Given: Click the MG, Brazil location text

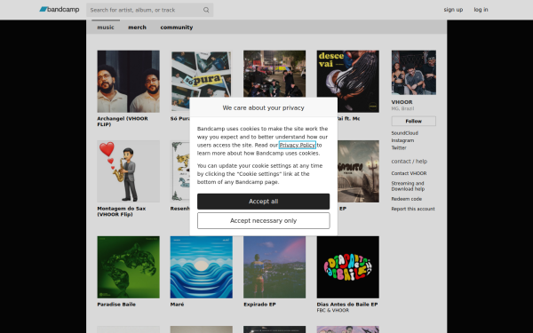Looking at the screenshot, I should 402,108.
